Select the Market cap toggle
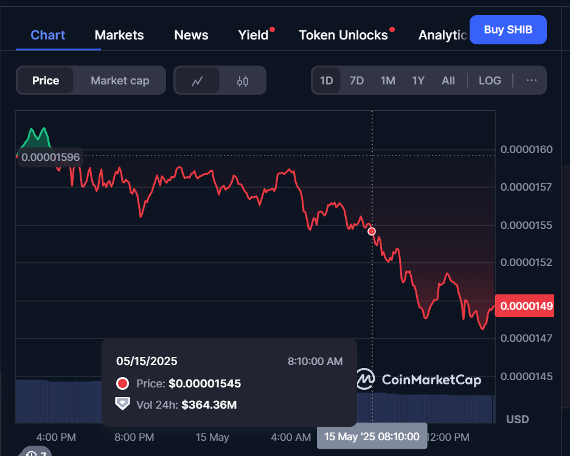This screenshot has width=570, height=456. (x=120, y=81)
